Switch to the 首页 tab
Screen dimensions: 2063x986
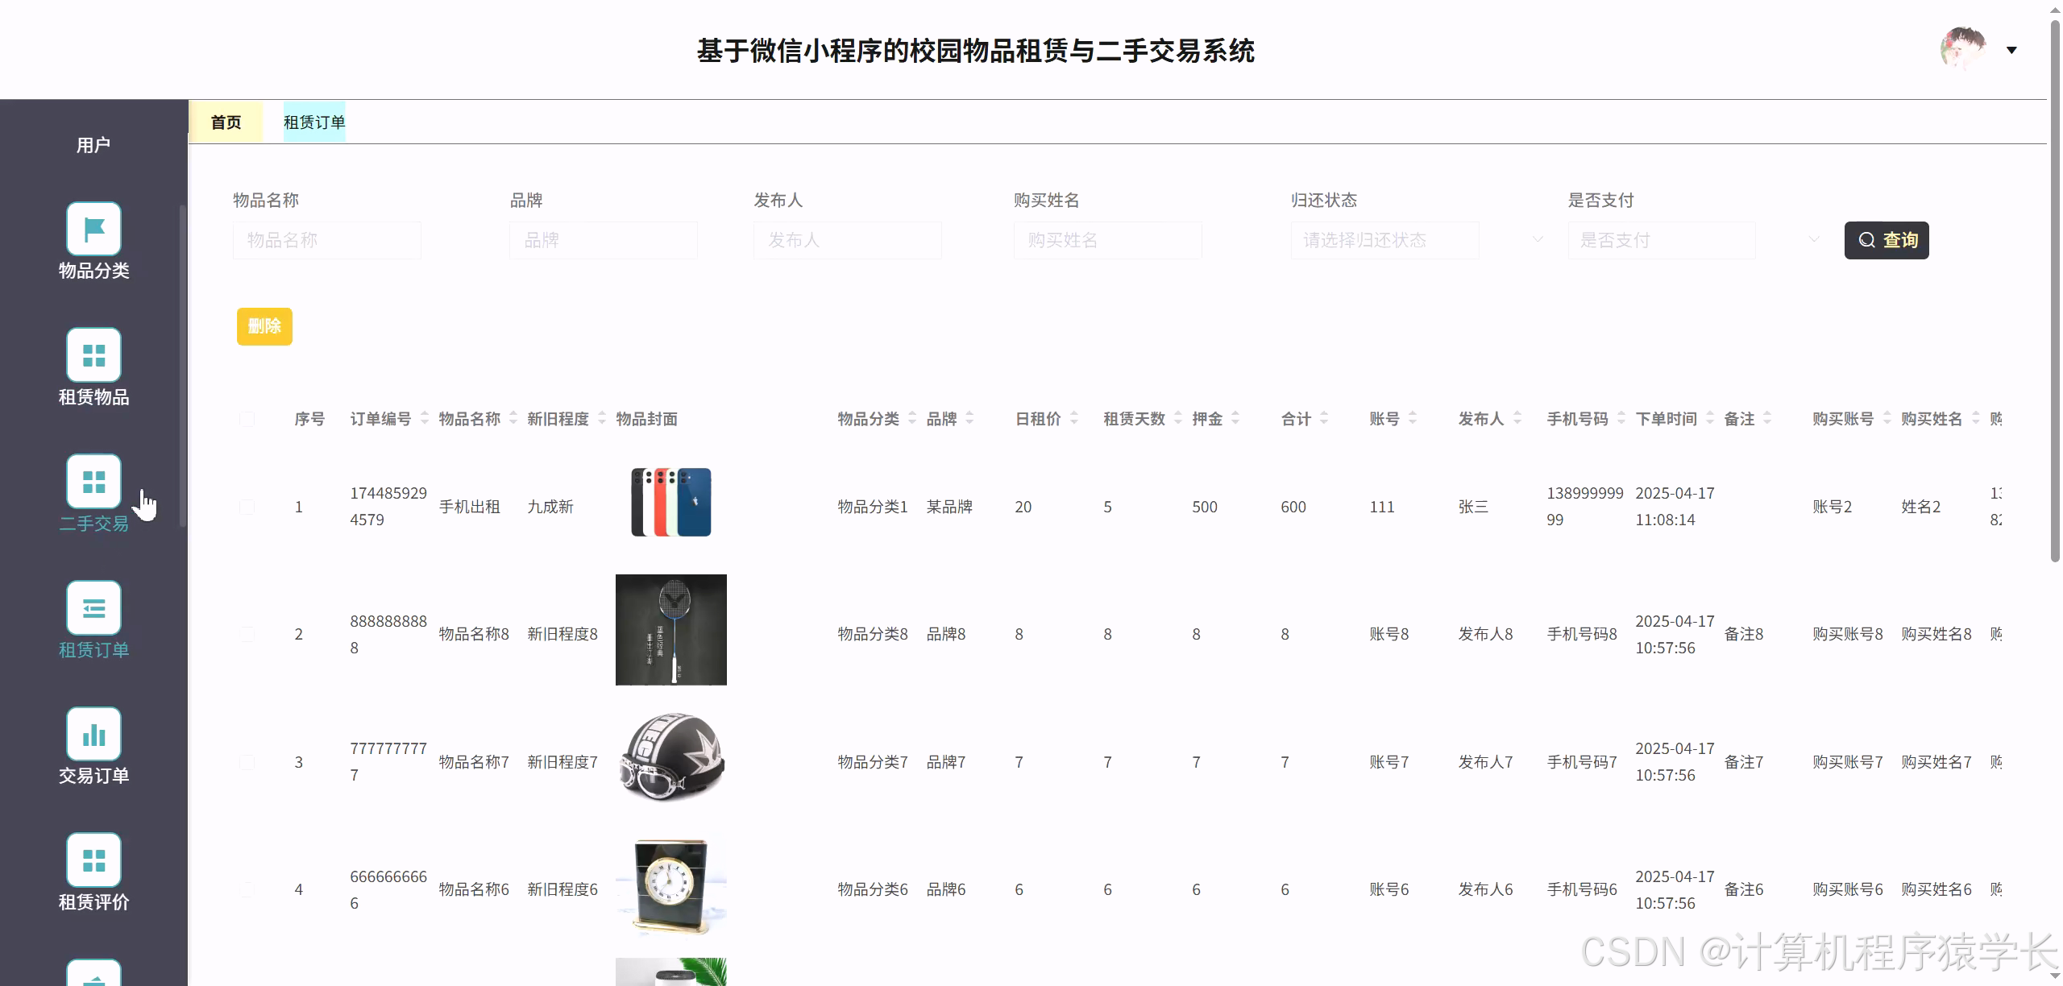226,122
